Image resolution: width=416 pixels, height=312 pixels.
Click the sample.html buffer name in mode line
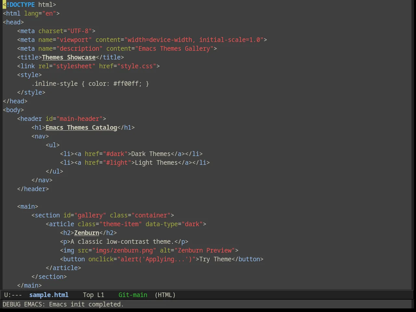pyautogui.click(x=49, y=295)
